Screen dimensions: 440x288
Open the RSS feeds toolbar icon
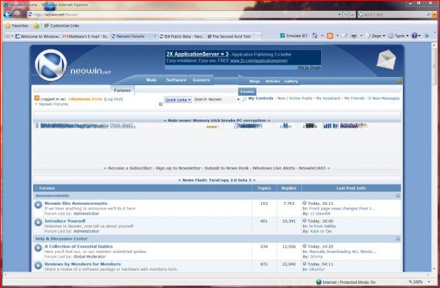[x=330, y=36]
